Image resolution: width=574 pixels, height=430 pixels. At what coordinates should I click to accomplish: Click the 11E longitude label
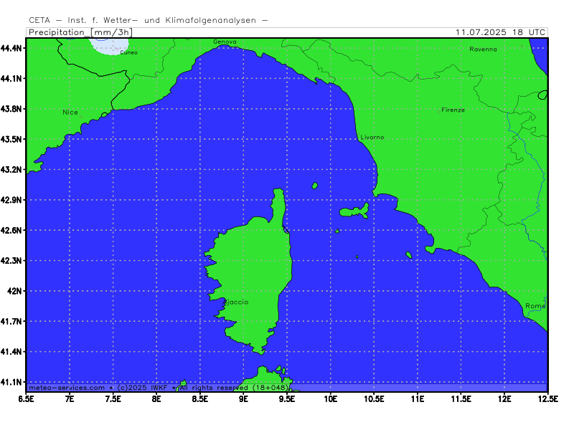click(418, 399)
